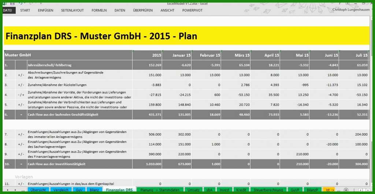Screen dimensions: 375x194
Task: Click the Juli 15 column header
Action: coord(354,55)
